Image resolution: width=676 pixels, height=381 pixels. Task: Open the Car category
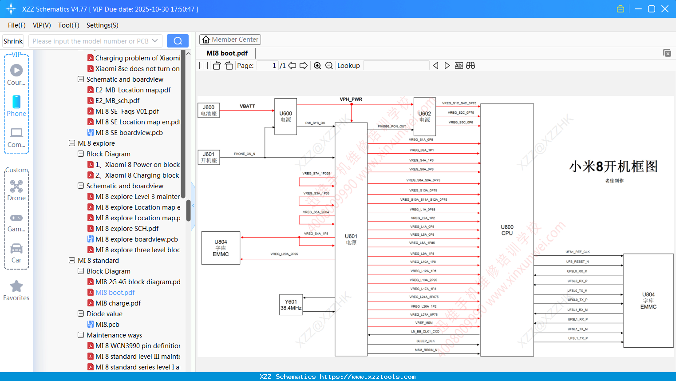tap(16, 253)
